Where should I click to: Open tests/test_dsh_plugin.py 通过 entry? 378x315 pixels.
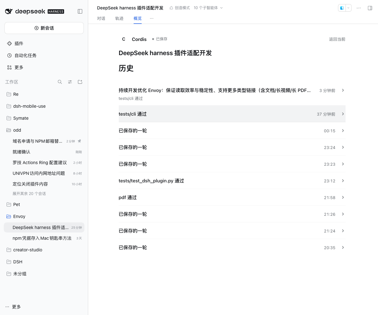232,181
